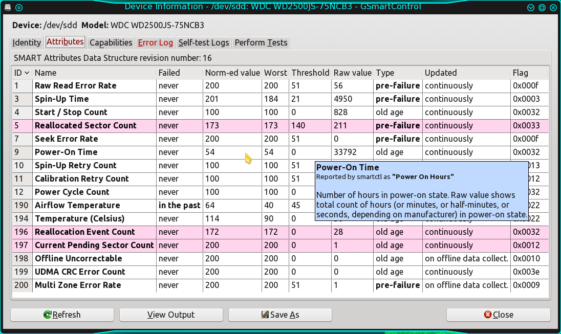This screenshot has height=334, width=561.
Task: Refresh the SMART attribute data
Action: (x=62, y=315)
